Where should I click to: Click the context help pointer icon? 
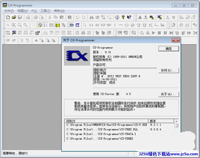129,17
